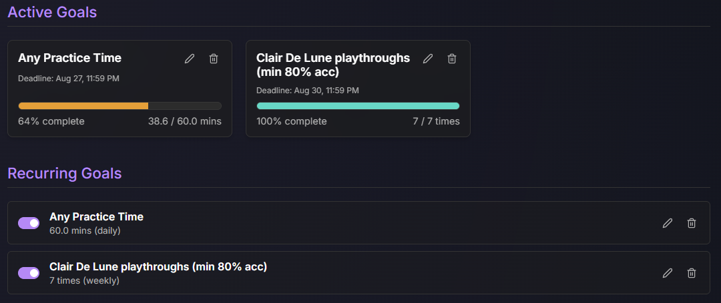The width and height of the screenshot is (721, 303).
Task: Click the 60.0 mins (daily) label
Action: click(85, 230)
